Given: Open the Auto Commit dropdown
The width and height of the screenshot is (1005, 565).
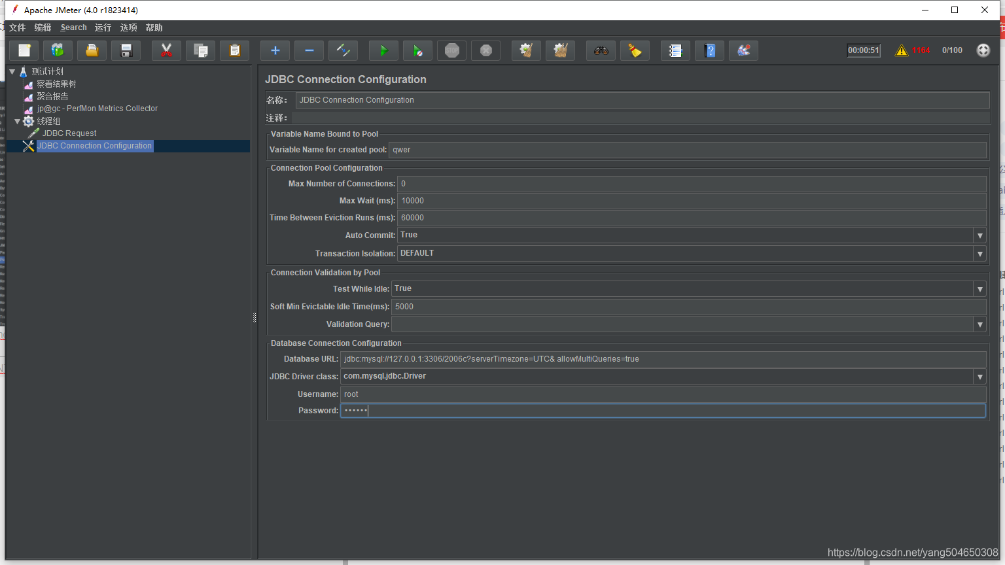Looking at the screenshot, I should [979, 235].
